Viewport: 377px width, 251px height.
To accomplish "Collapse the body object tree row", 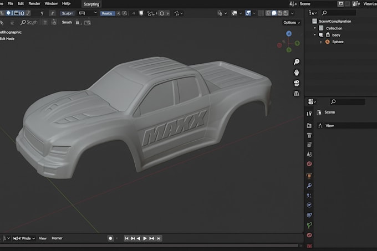I will [315, 35].
